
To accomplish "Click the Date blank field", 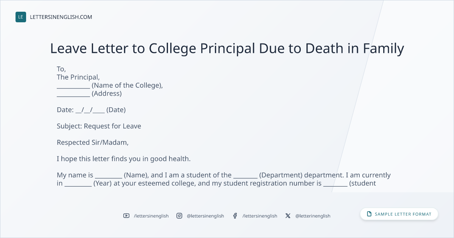I will (x=90, y=110).
